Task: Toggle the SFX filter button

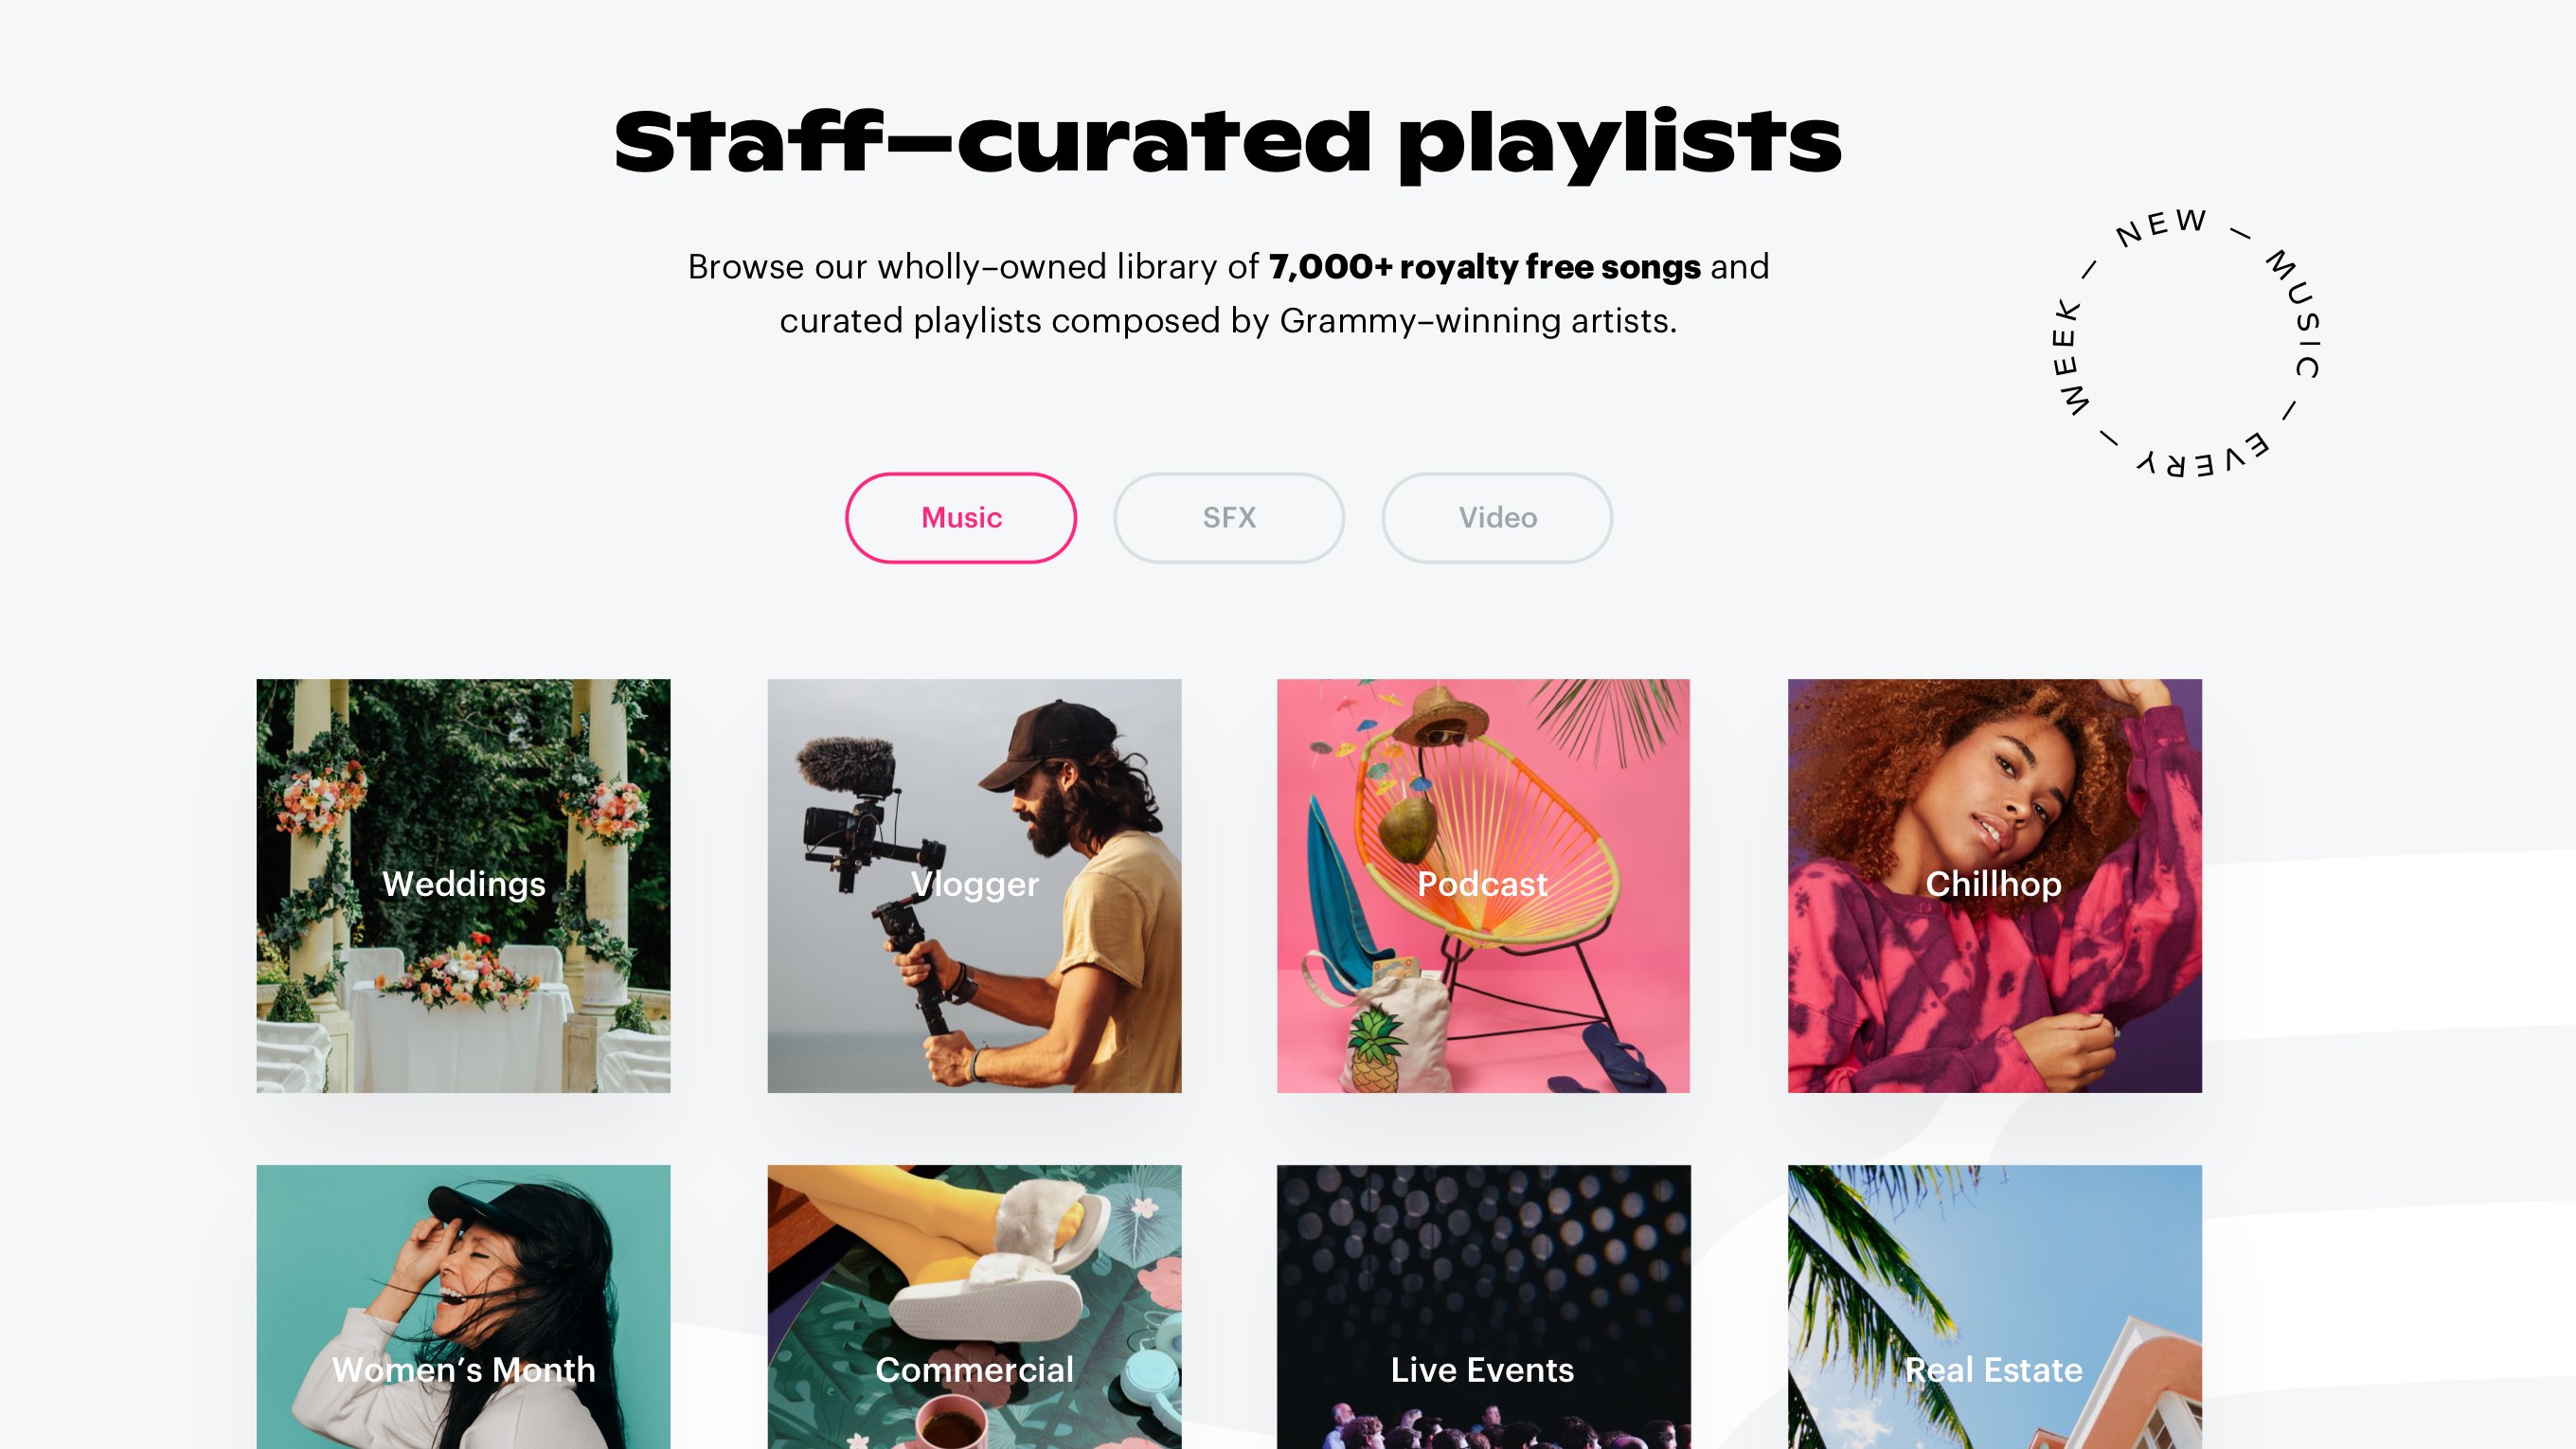Action: [x=1227, y=516]
